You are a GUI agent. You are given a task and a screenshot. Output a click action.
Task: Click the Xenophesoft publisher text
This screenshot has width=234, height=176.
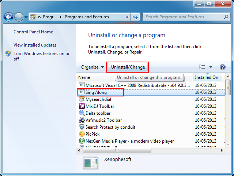point(118,159)
